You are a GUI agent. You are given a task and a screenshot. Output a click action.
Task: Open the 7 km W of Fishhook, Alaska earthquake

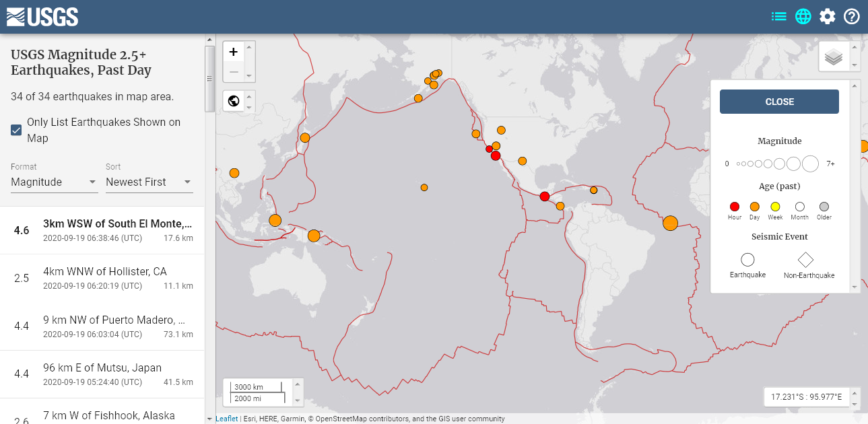pyautogui.click(x=102, y=411)
